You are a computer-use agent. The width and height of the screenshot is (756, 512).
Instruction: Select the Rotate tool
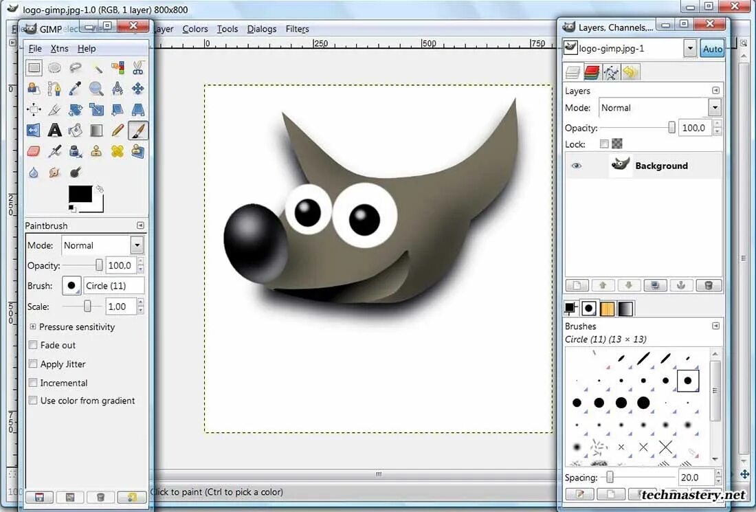(x=75, y=109)
